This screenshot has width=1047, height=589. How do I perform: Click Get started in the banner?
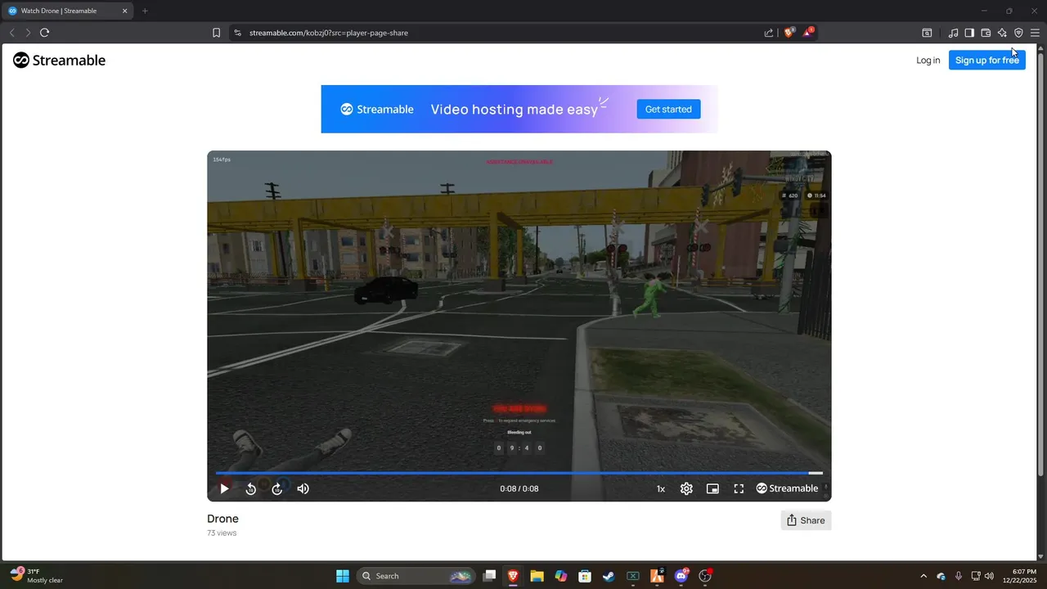pyautogui.click(x=668, y=109)
